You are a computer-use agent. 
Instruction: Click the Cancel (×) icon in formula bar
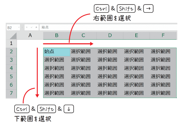(27, 27)
